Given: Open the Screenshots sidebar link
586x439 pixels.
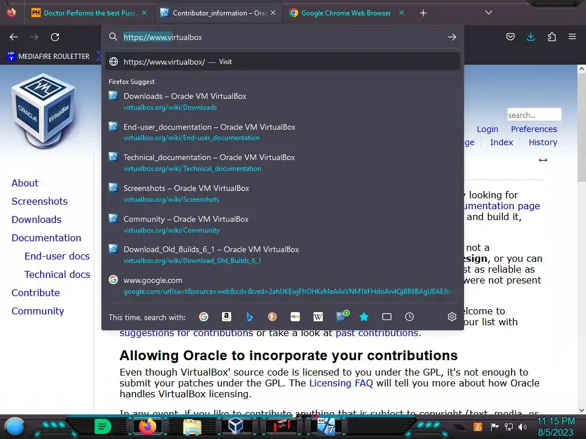Looking at the screenshot, I should (x=39, y=201).
